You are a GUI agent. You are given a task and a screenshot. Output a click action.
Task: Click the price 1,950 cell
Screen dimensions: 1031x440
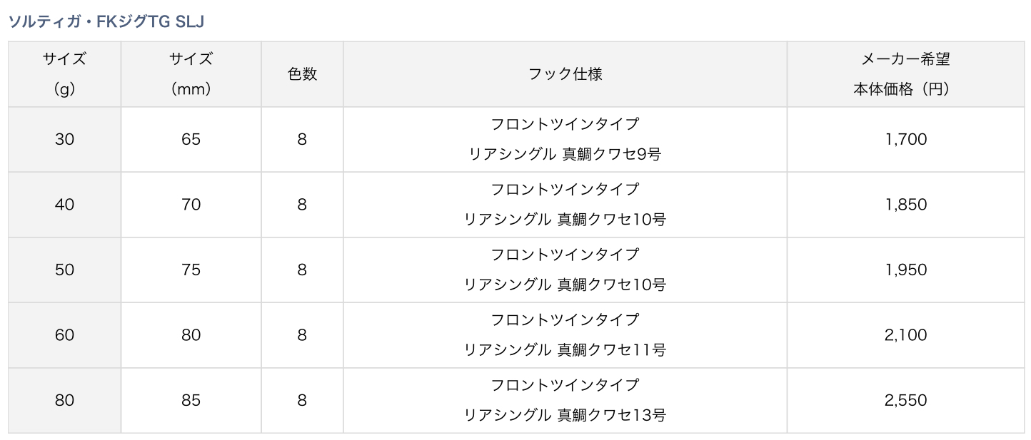[x=905, y=270]
